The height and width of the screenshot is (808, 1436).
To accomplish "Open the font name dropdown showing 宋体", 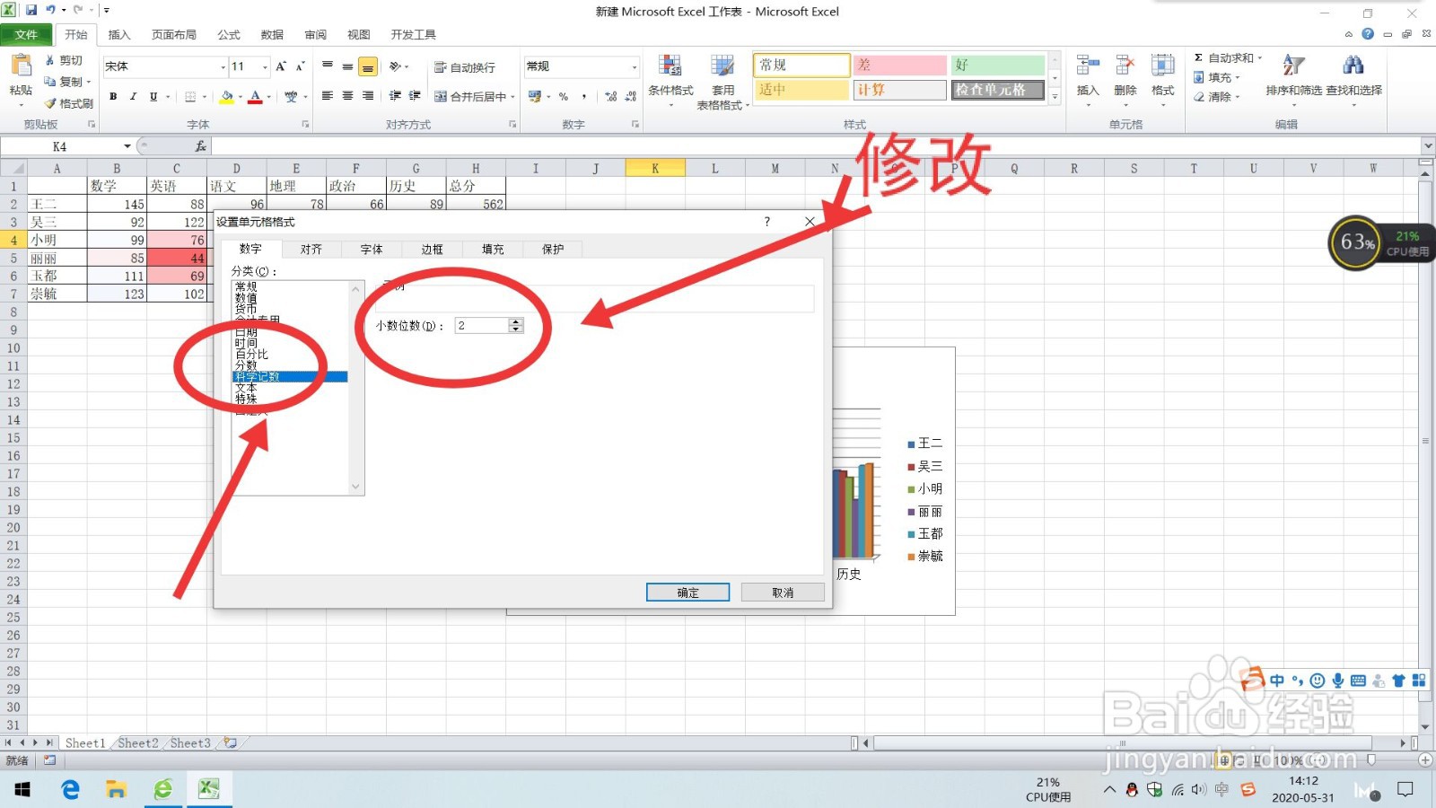I will point(223,66).
